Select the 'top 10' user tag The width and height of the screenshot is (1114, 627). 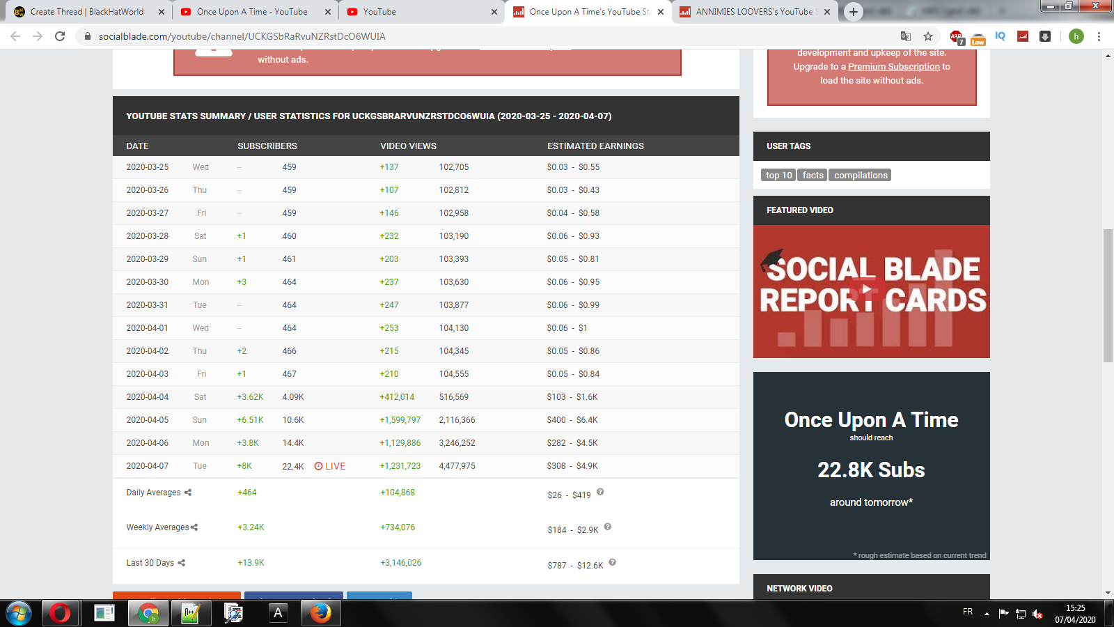pos(779,176)
